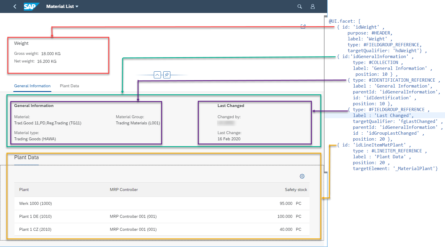Switch to the Plant Data tab

(69, 86)
